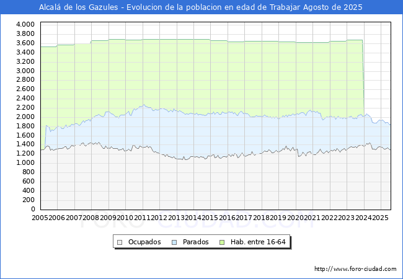Click the 3.200 y-axis label
This screenshot has height=279, width=403.
[x=25, y=61]
